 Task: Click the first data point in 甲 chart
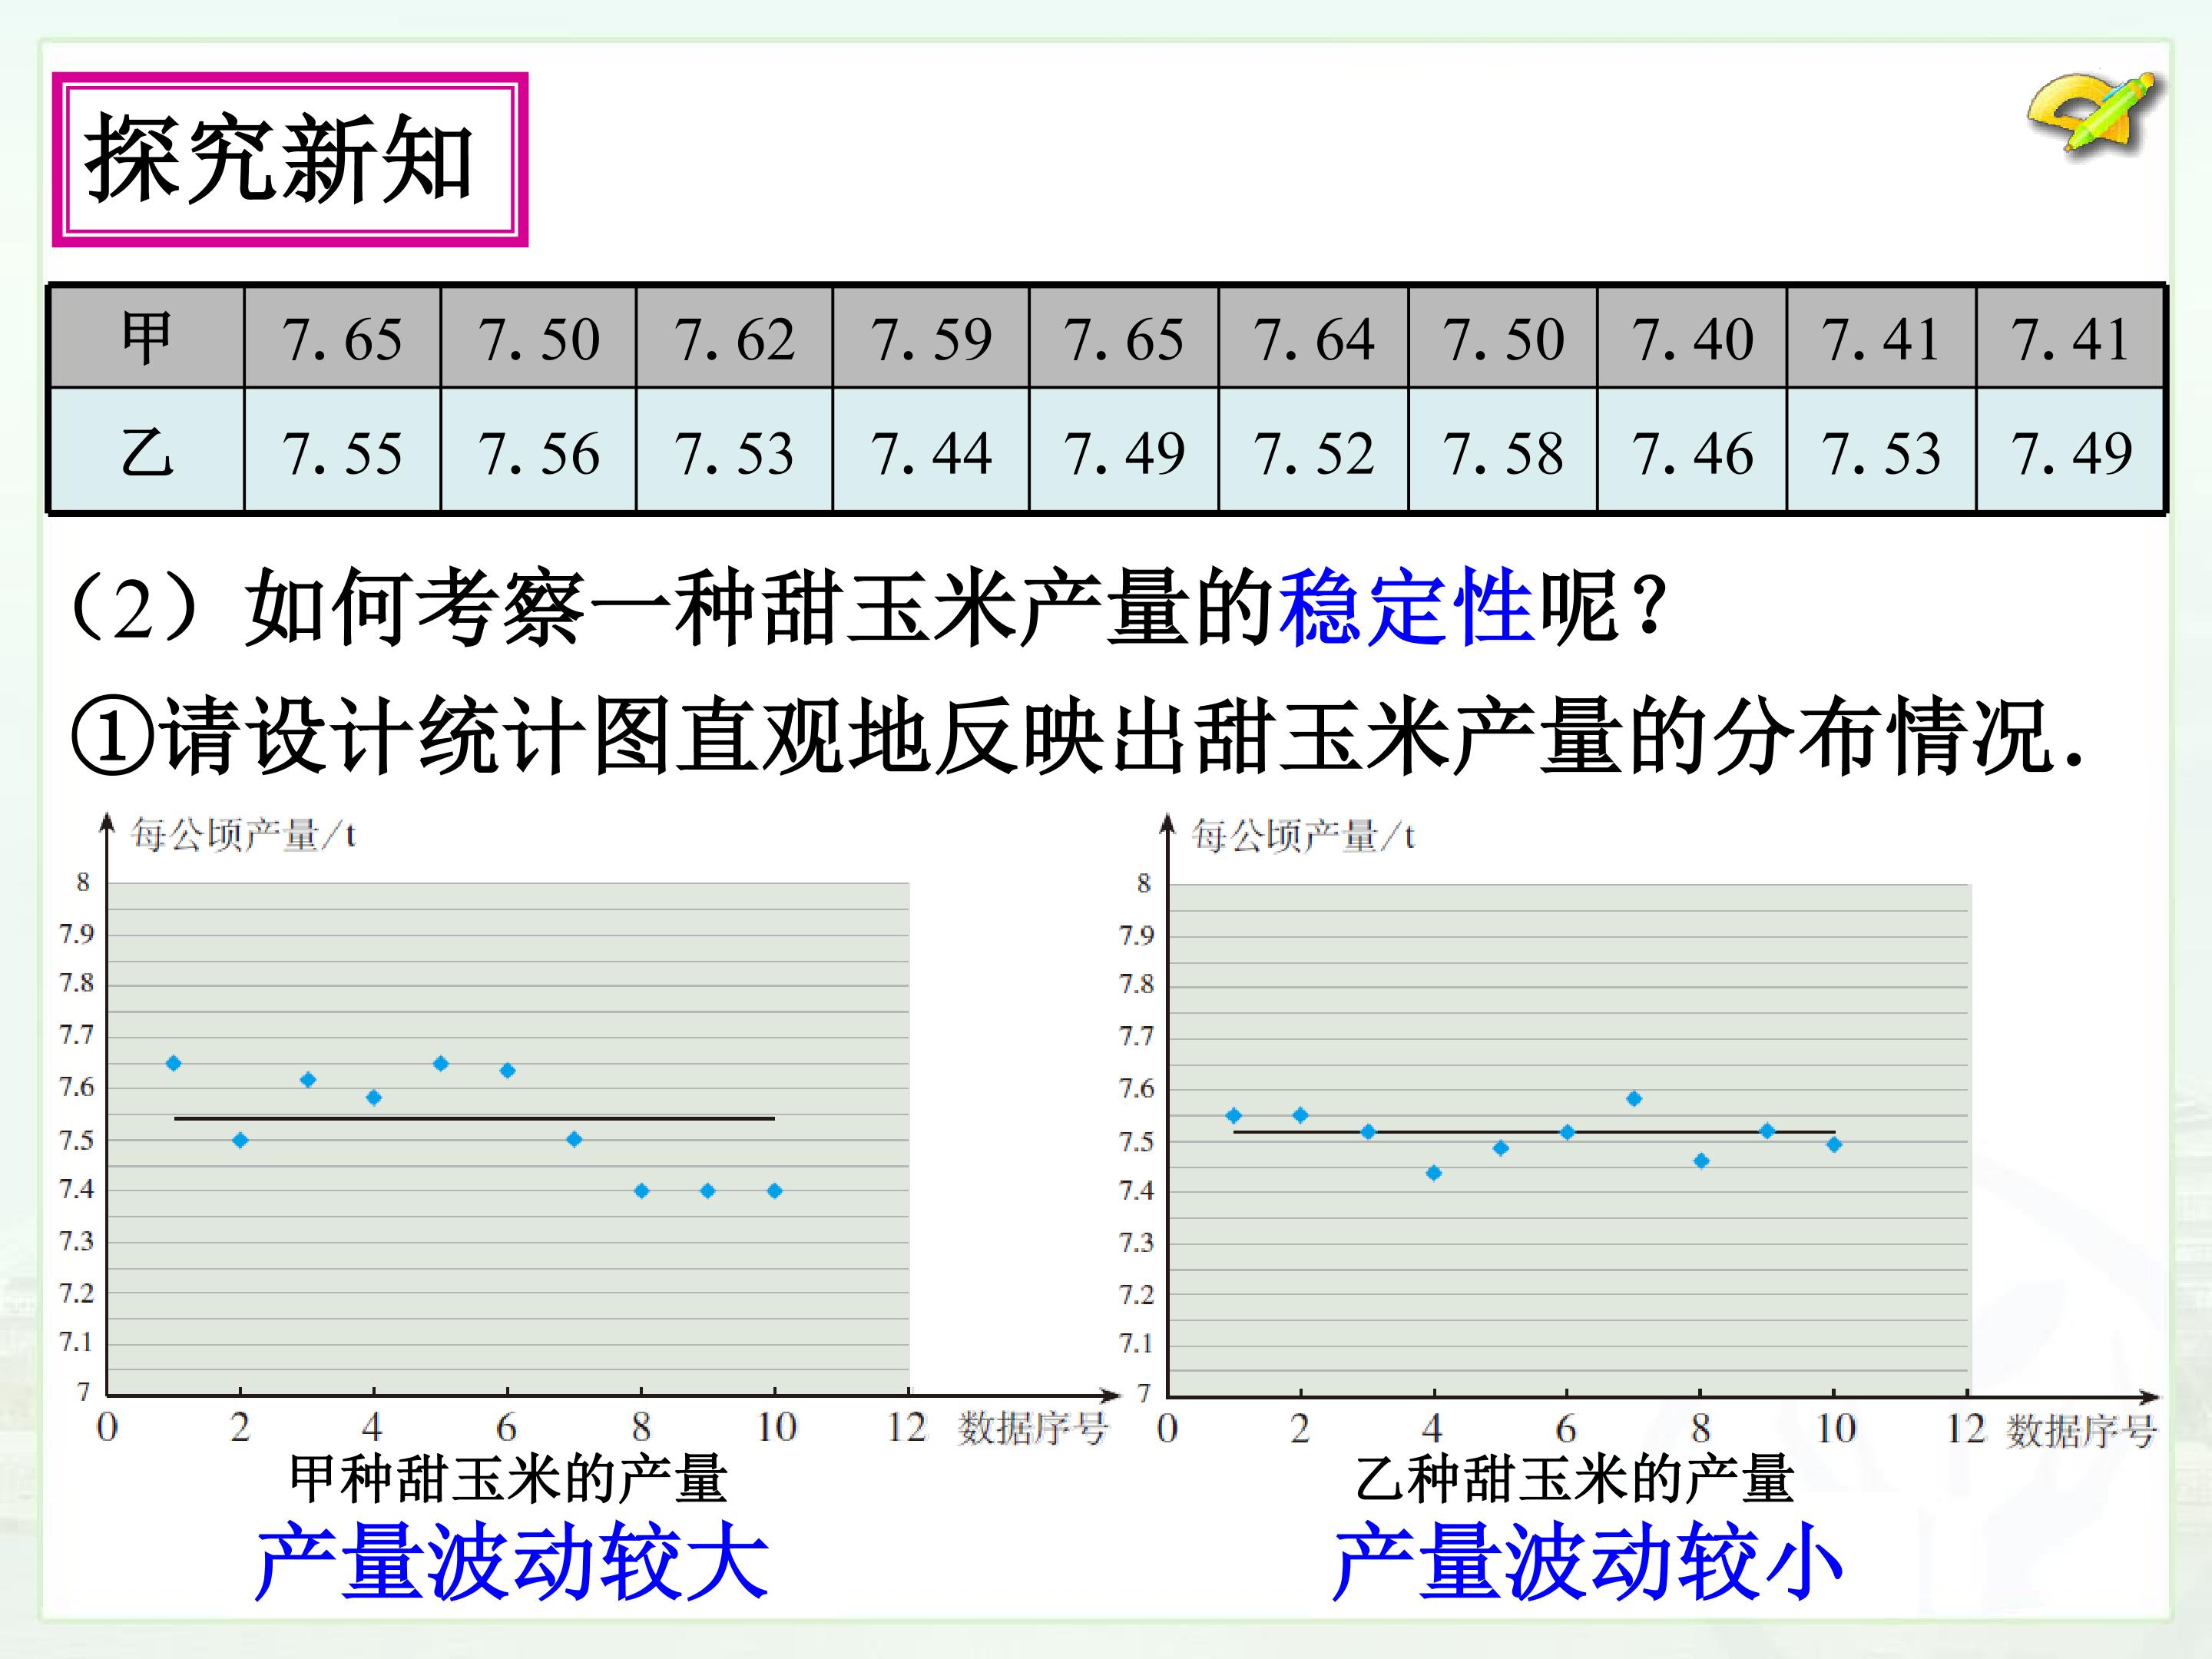(173, 1063)
